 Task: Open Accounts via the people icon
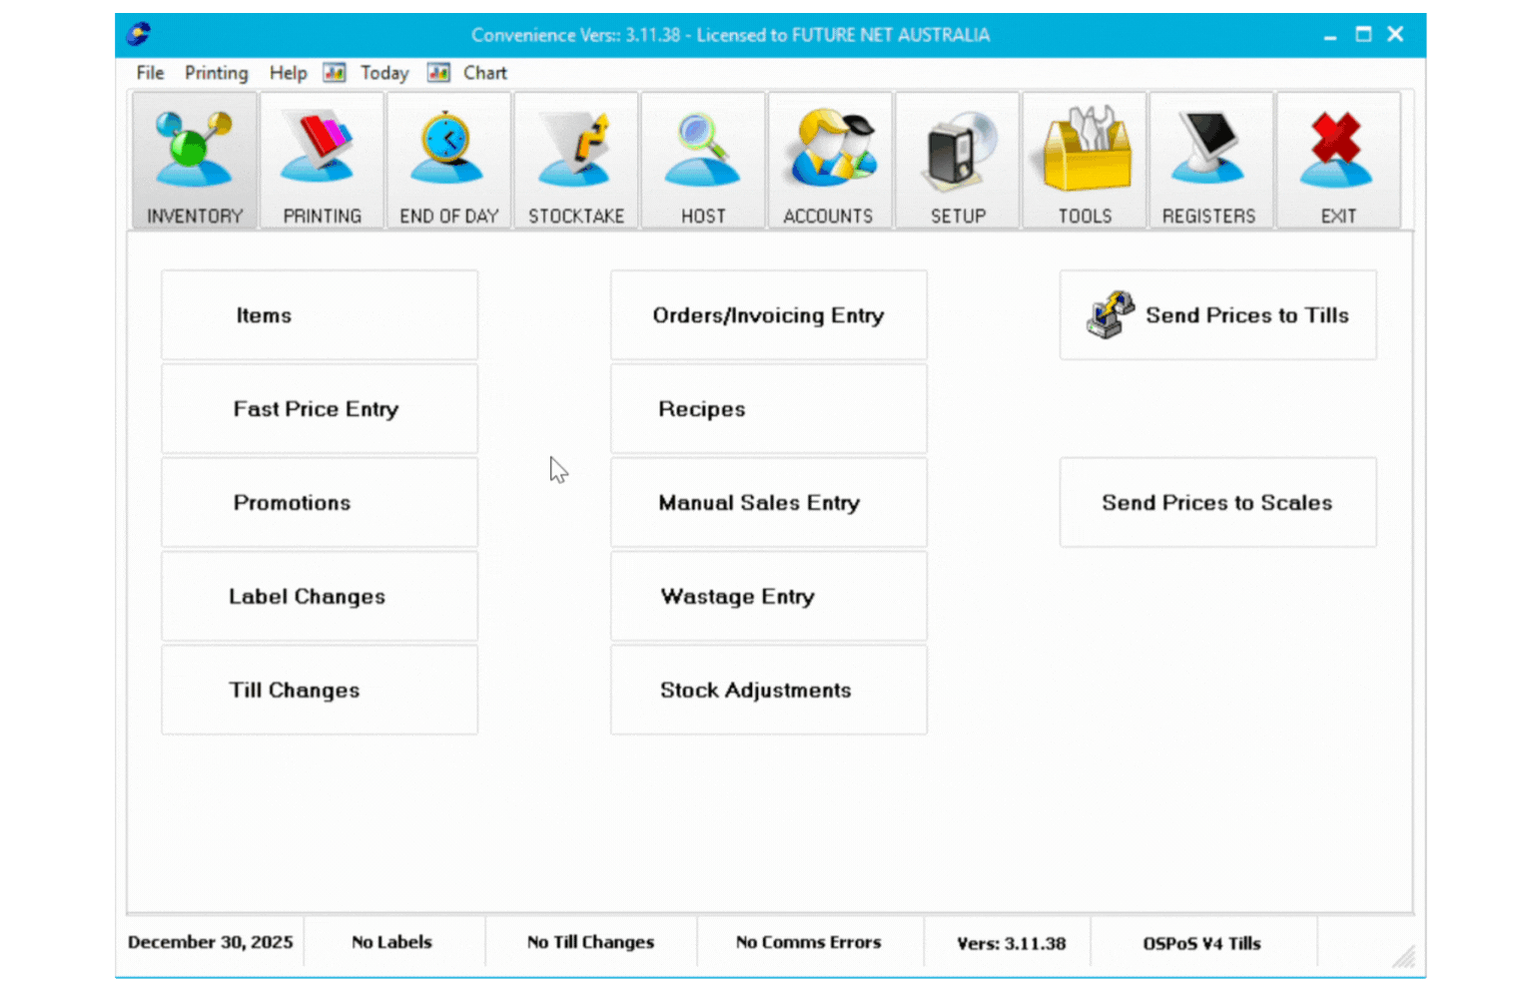point(829,160)
